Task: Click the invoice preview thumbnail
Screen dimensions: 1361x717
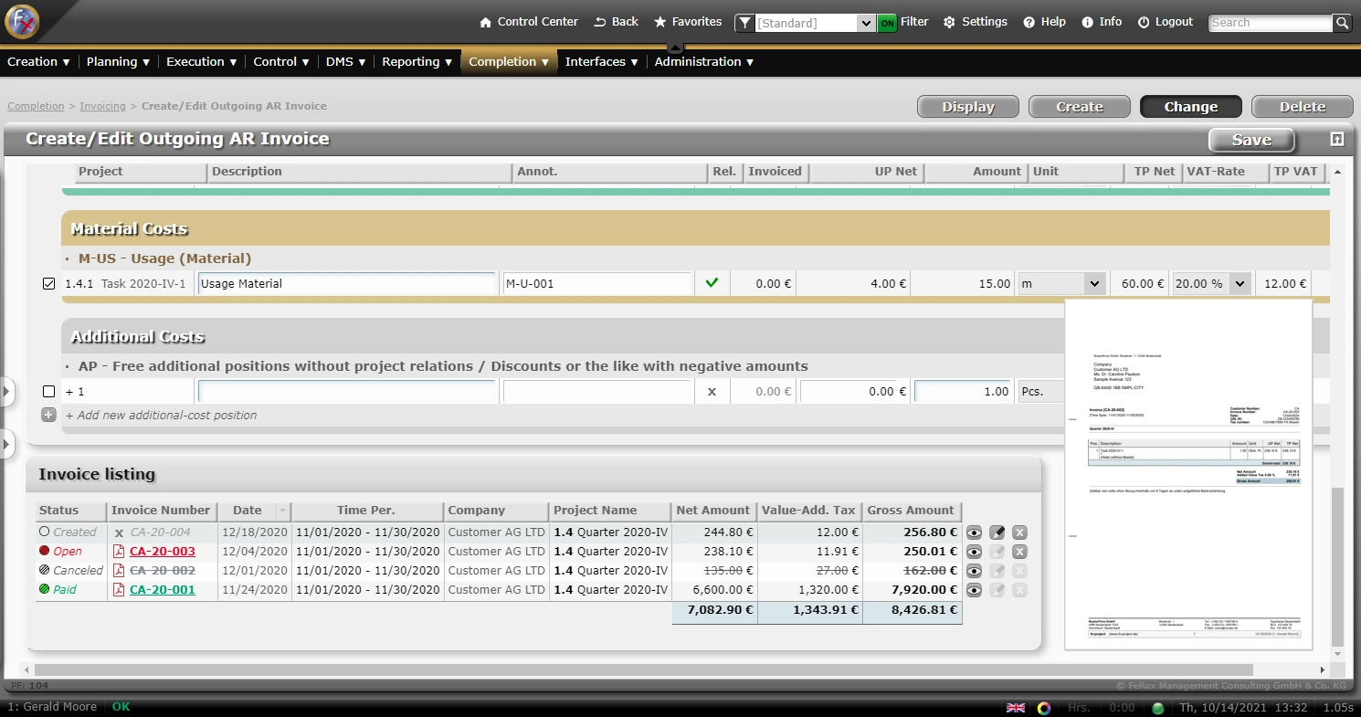Action: (x=1188, y=475)
